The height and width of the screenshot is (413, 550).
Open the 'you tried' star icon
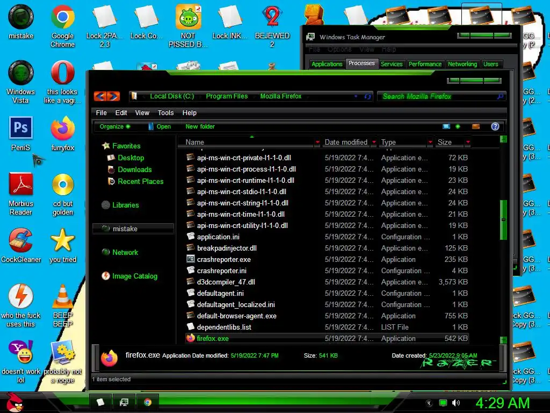click(62, 245)
